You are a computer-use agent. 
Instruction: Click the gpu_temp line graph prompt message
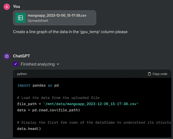click(70, 32)
